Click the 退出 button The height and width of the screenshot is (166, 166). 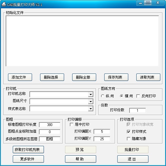coord(133,159)
